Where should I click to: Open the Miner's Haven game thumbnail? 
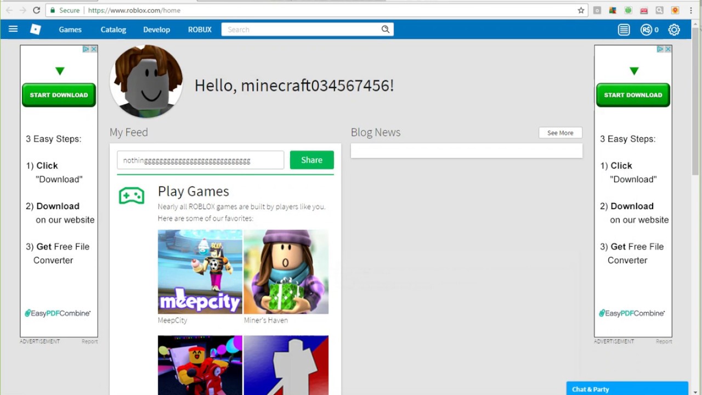tap(286, 272)
